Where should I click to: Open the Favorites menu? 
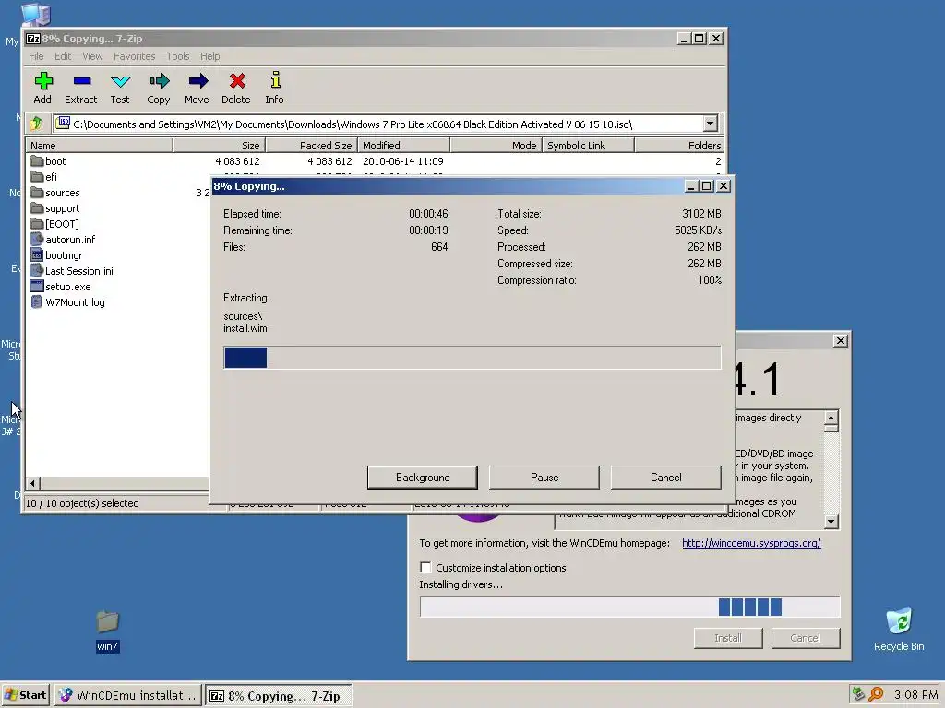135,56
